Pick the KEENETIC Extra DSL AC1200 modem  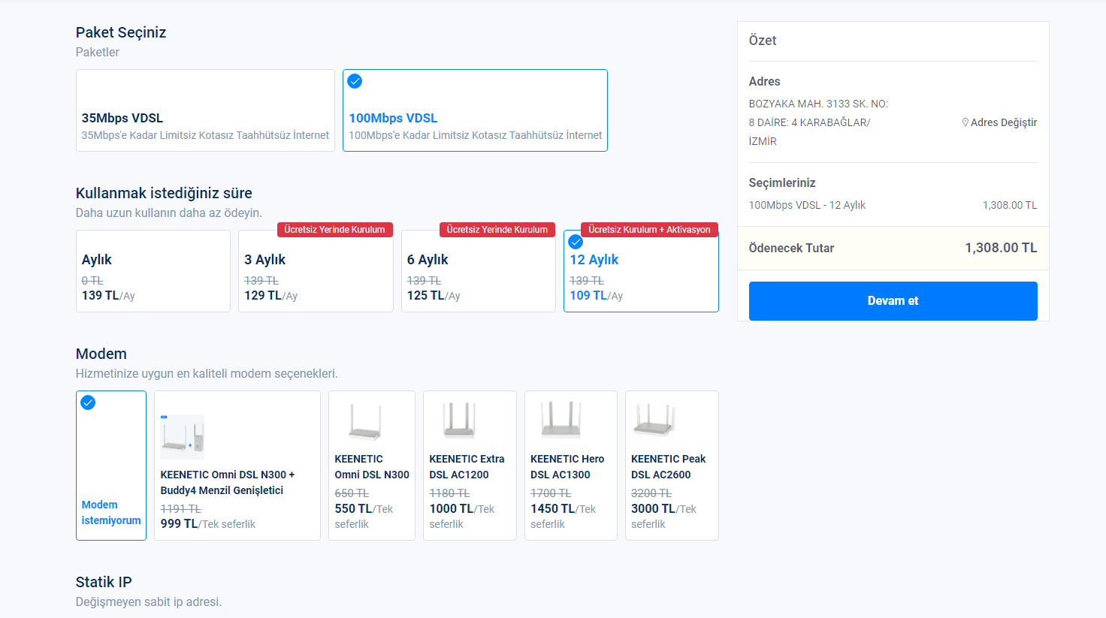pos(470,466)
